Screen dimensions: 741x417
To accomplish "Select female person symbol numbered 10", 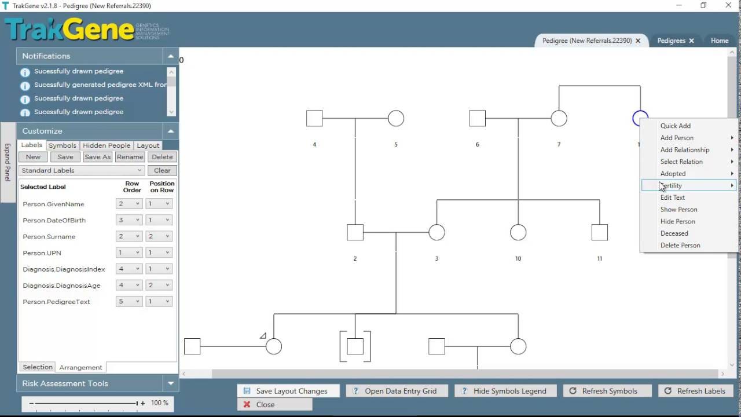I will click(518, 232).
